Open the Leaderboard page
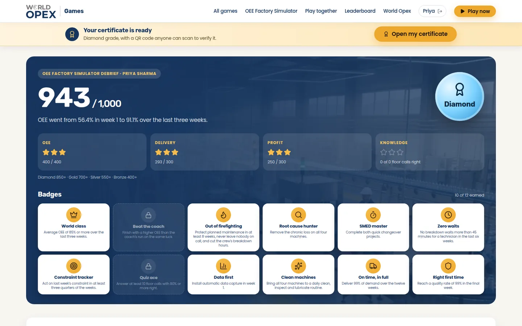Viewport: 522px width, 326px height. [x=360, y=11]
